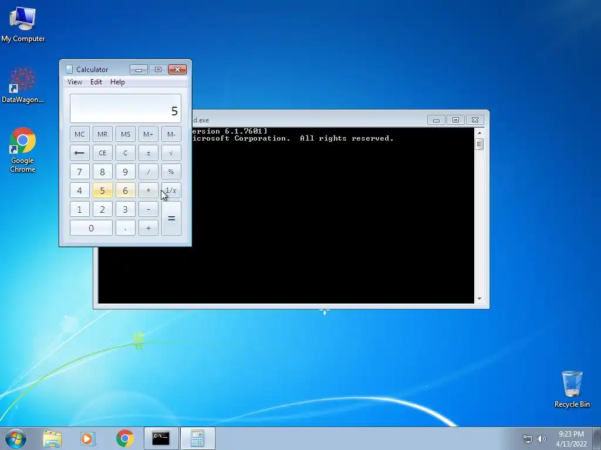The width and height of the screenshot is (601, 450).
Task: Click the highlighted 5 digit key
Action: (x=103, y=190)
